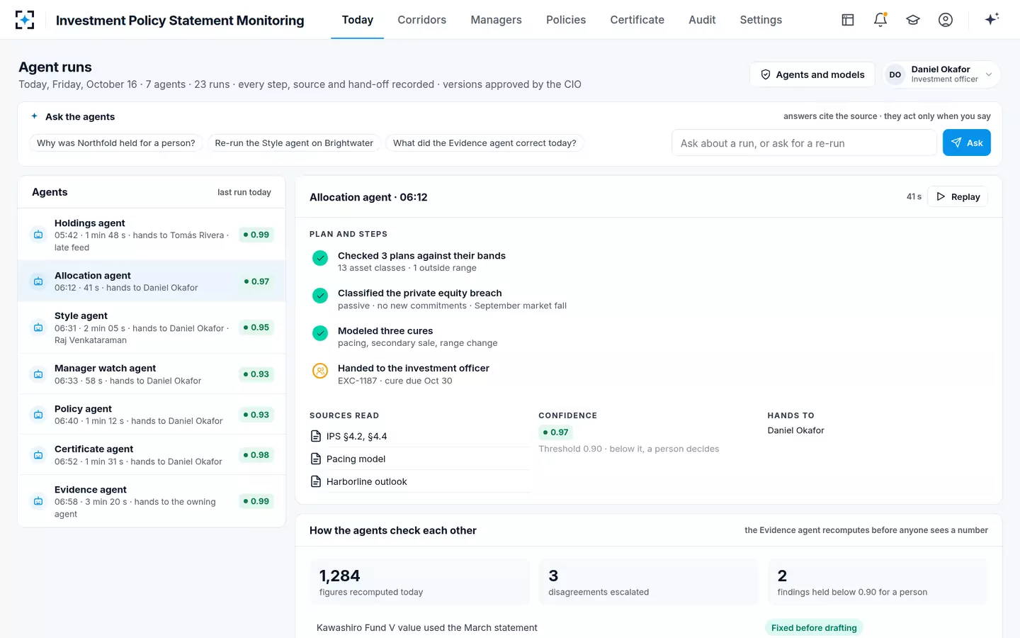Click the Policy agent robot icon
This screenshot has height=638, width=1020.
[x=38, y=415]
